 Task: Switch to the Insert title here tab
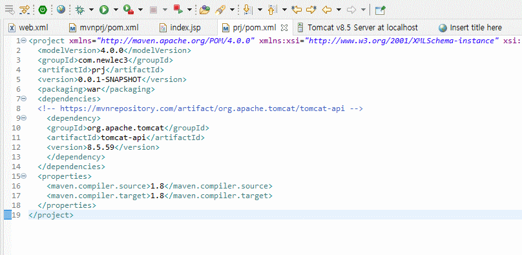pos(470,28)
